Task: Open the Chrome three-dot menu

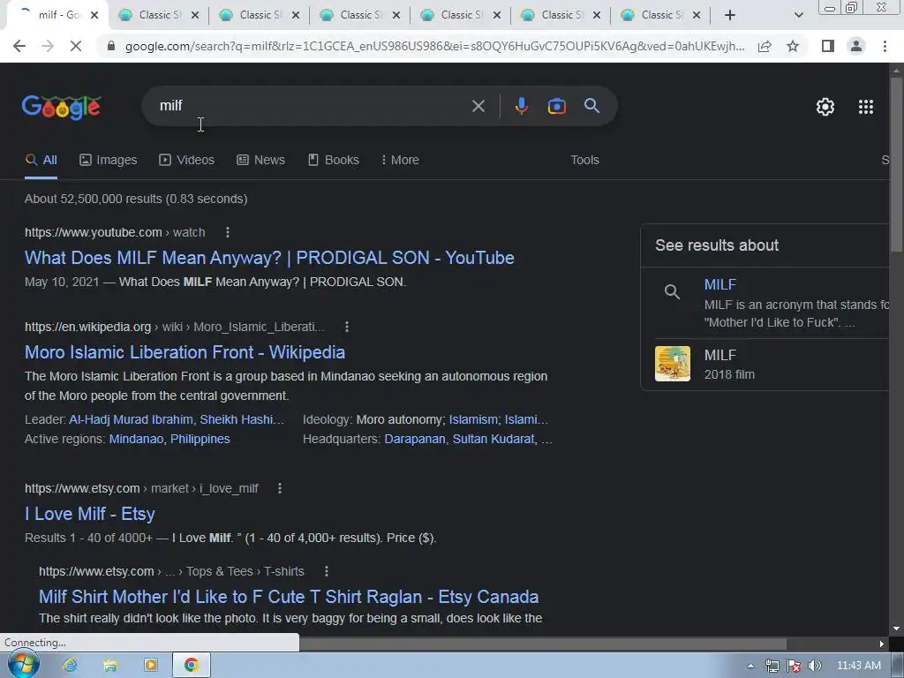Action: (885, 46)
